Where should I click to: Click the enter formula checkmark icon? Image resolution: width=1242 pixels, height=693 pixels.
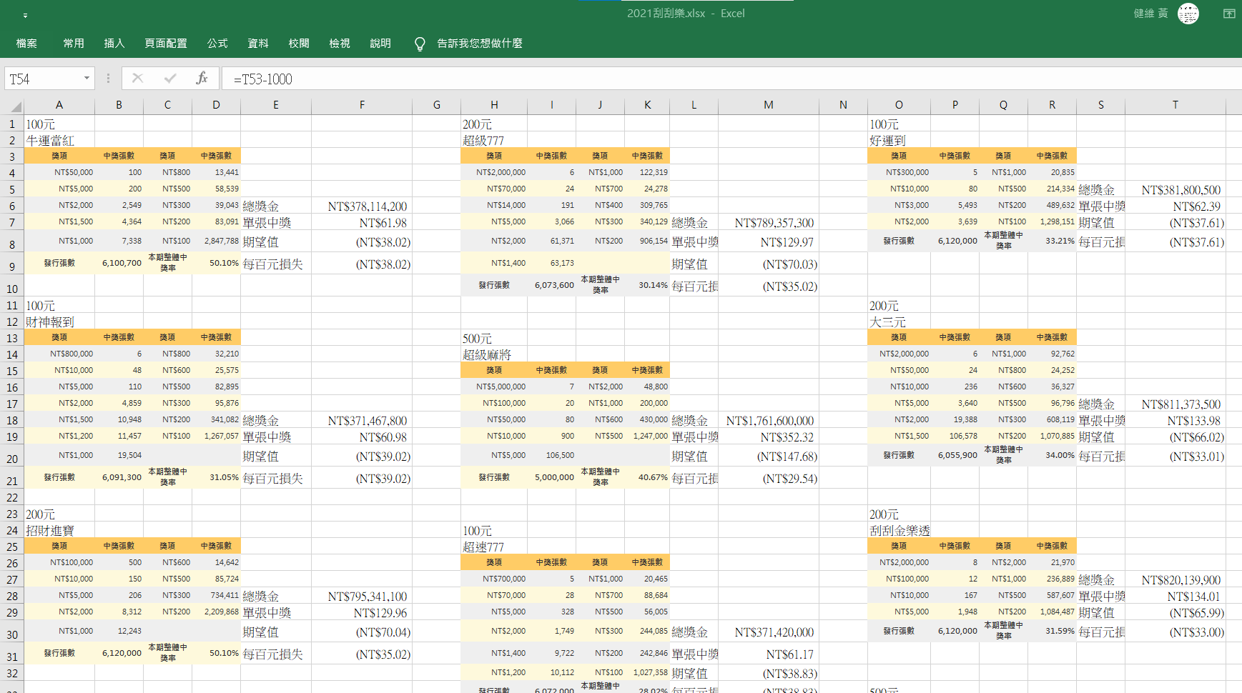coord(170,79)
